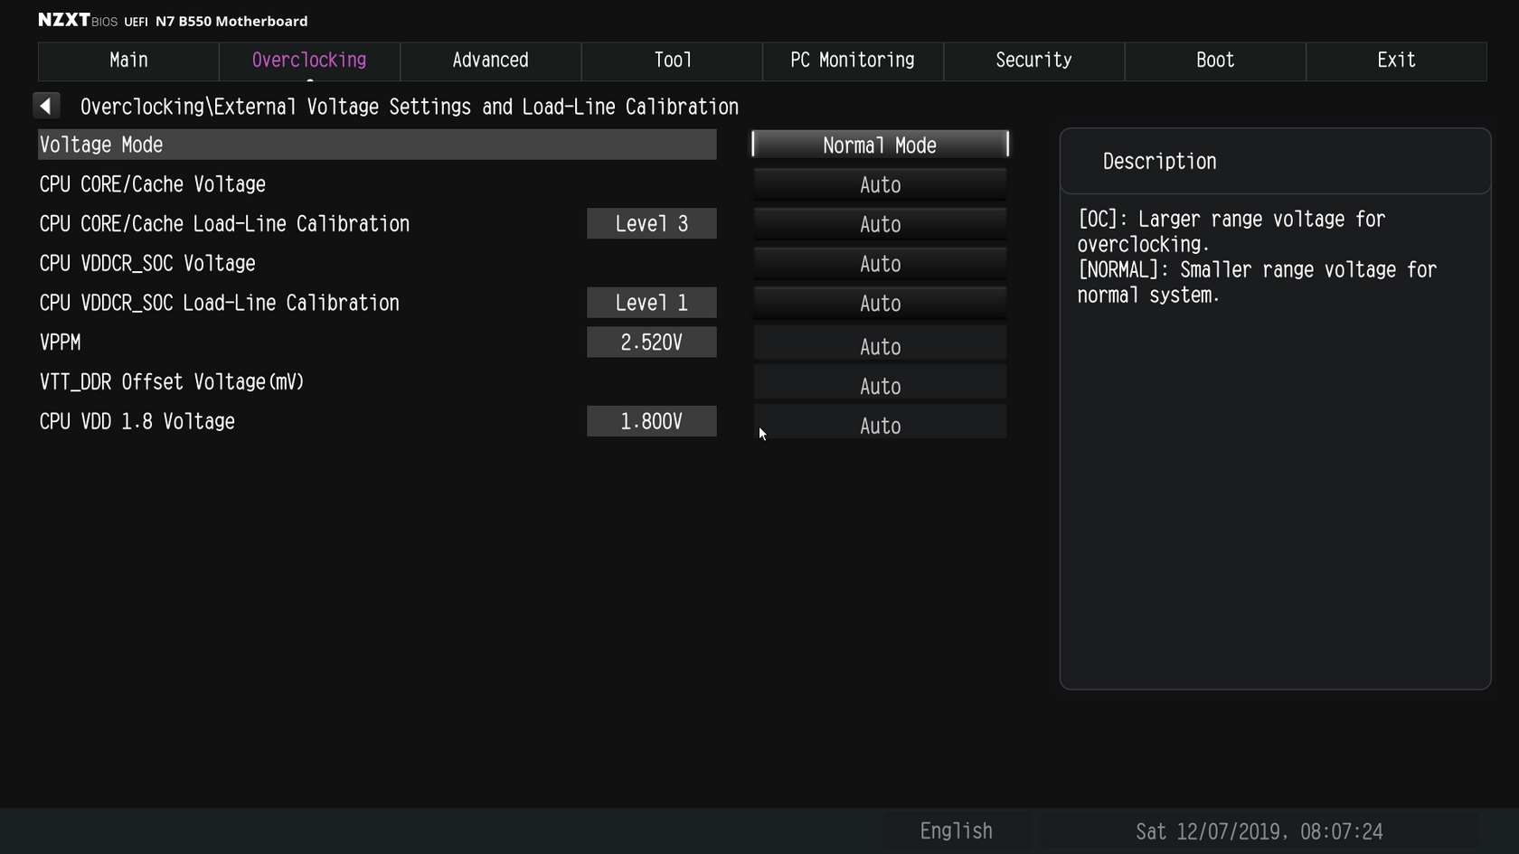Click the 1.800V current value box
Image resolution: width=1519 pixels, height=854 pixels.
coord(652,421)
